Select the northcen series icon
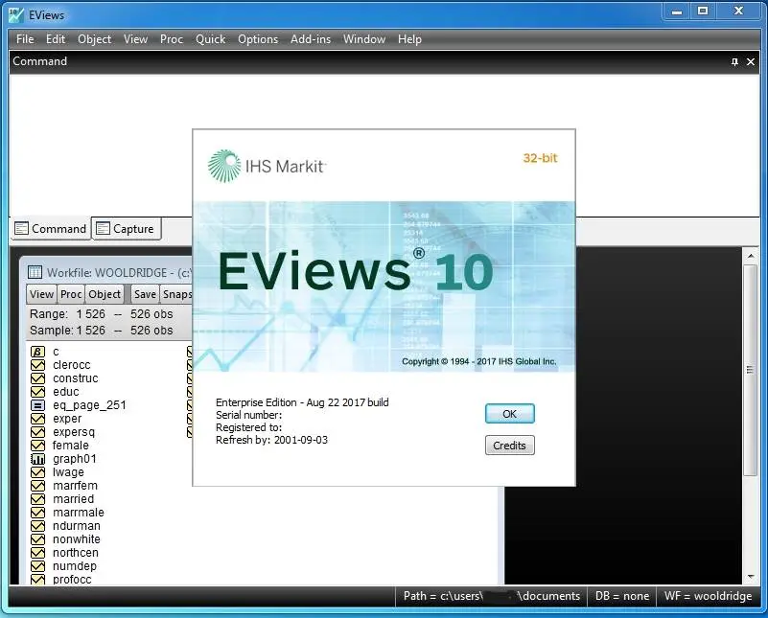The image size is (768, 618). (x=37, y=553)
